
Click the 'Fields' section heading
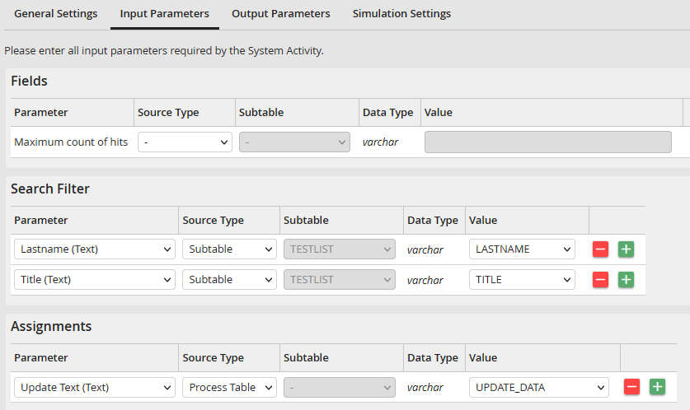(x=29, y=81)
